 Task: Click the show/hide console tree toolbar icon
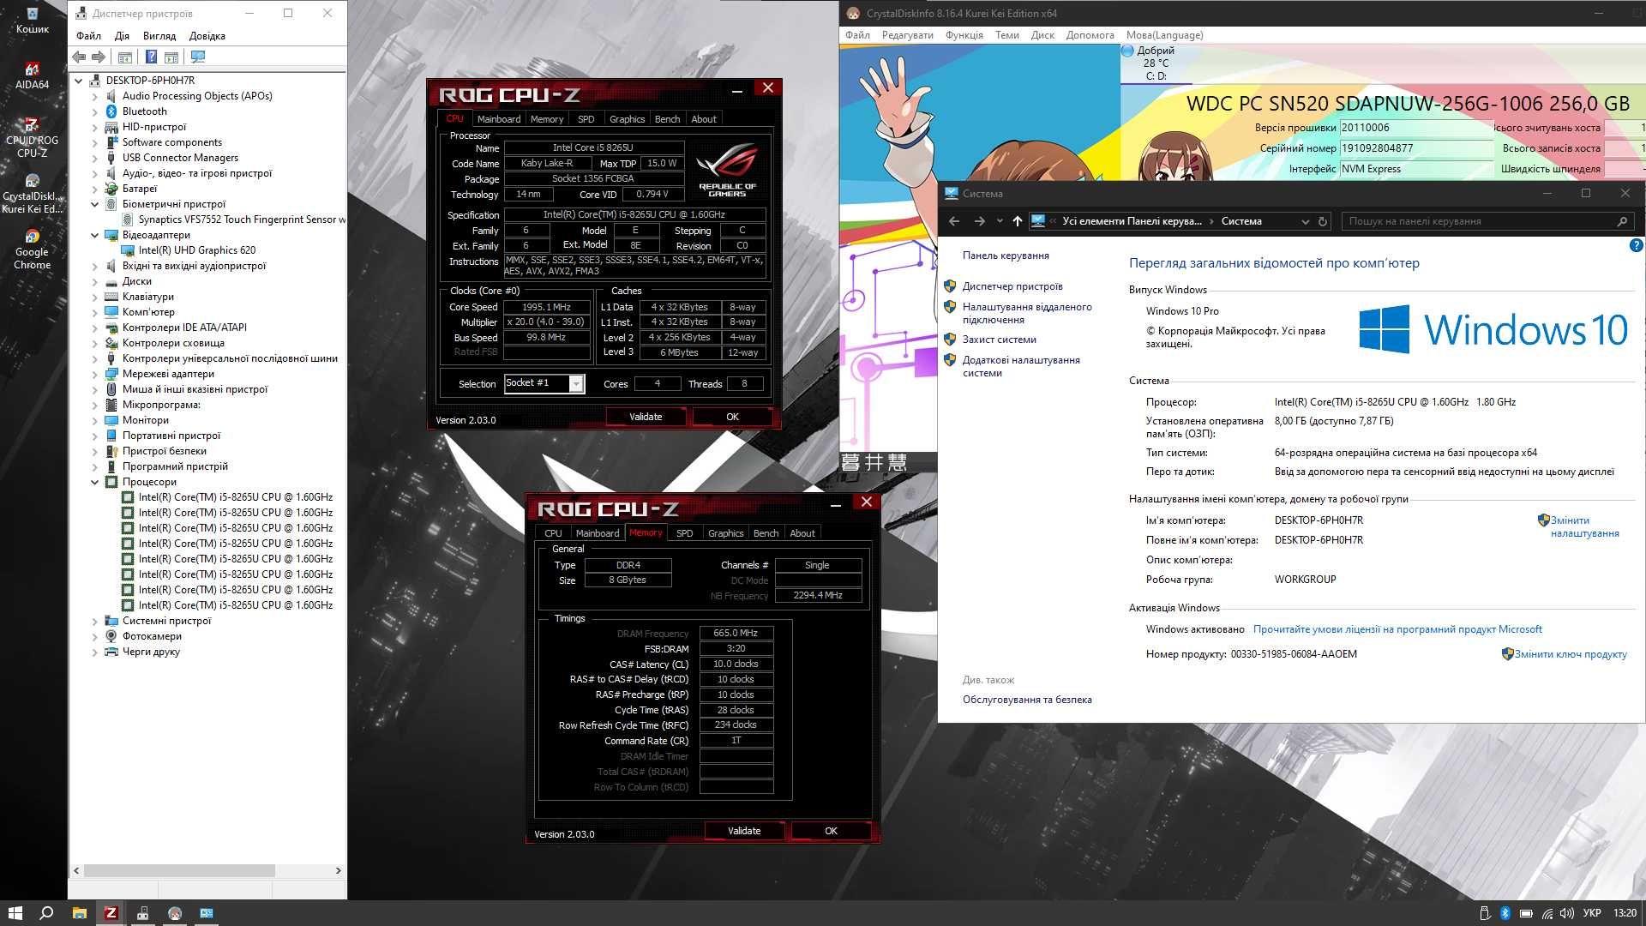click(x=125, y=57)
